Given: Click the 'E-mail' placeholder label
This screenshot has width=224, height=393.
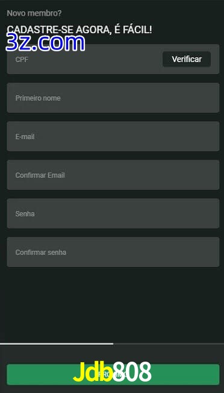Looking at the screenshot, I should click(25, 137).
